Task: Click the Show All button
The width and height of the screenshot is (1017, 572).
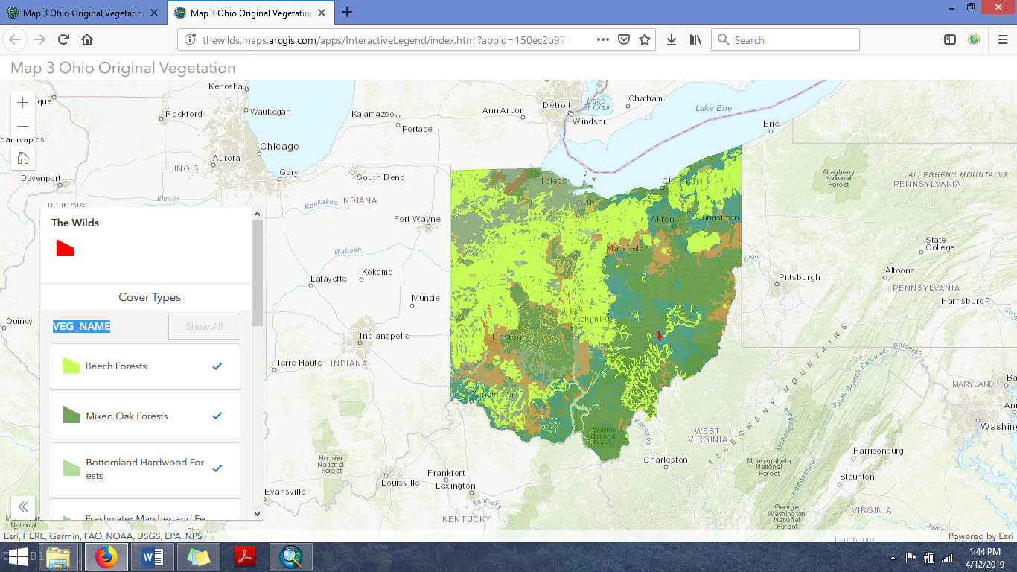Action: pyautogui.click(x=204, y=326)
